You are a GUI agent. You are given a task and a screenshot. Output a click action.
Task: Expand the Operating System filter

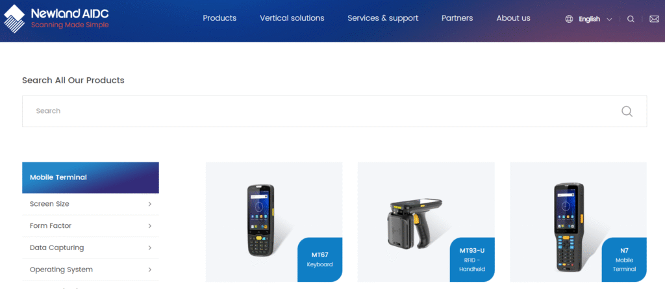point(90,270)
